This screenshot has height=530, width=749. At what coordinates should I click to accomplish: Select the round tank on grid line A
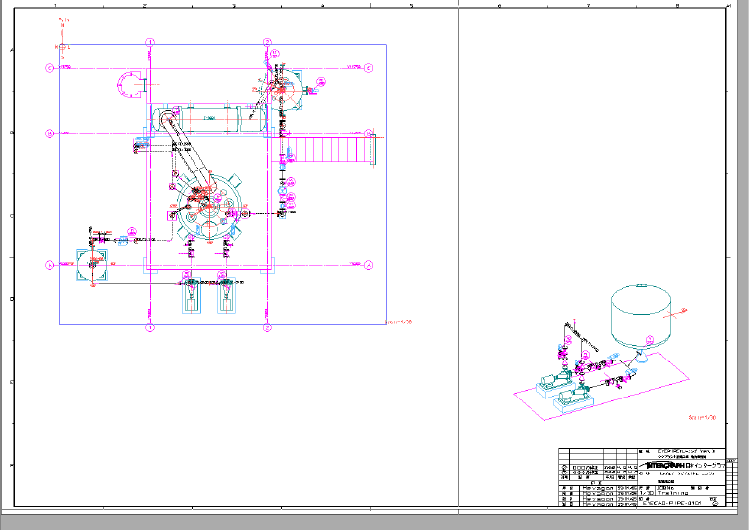pos(93,265)
